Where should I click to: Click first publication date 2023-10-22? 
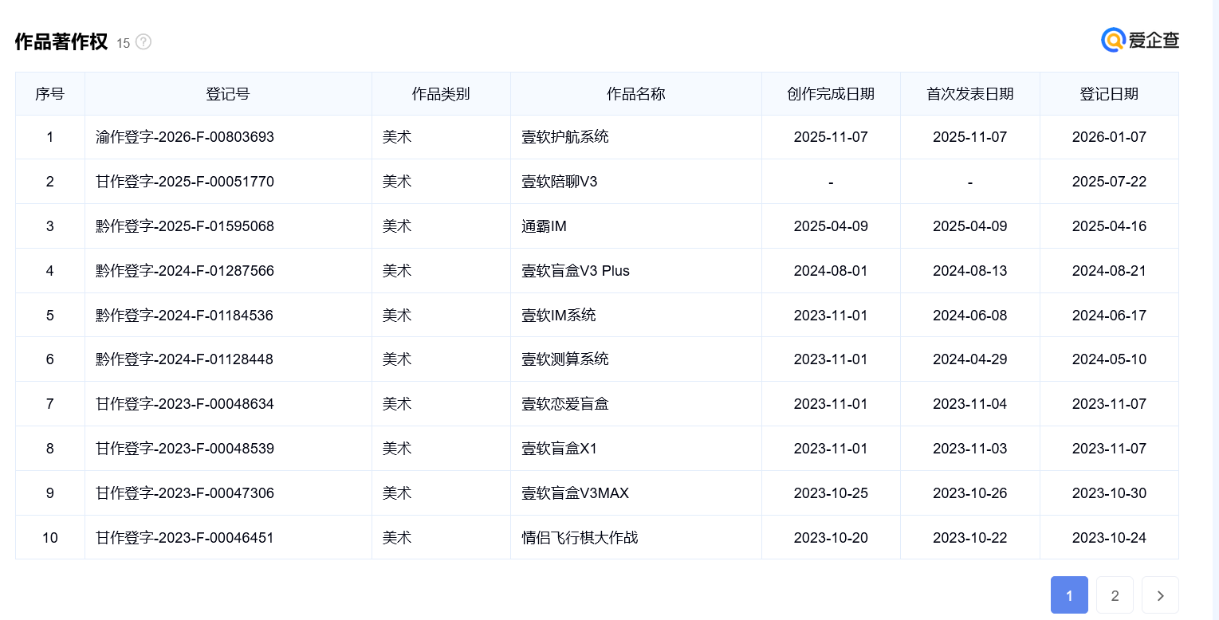(x=969, y=538)
